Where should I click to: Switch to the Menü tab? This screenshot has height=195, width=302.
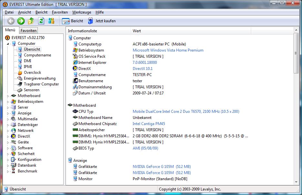pos(10,30)
